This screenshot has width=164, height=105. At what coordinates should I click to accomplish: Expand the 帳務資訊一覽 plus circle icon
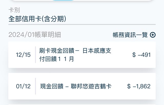153,35
